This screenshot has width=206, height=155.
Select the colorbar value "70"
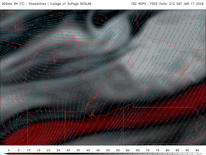[148, 150]
